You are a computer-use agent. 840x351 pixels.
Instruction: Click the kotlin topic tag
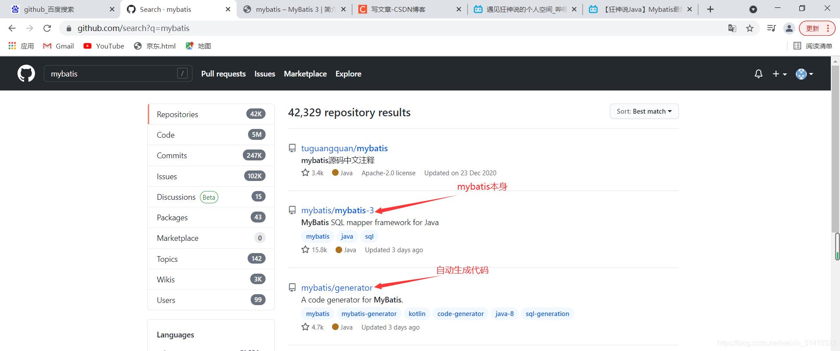[417, 314]
